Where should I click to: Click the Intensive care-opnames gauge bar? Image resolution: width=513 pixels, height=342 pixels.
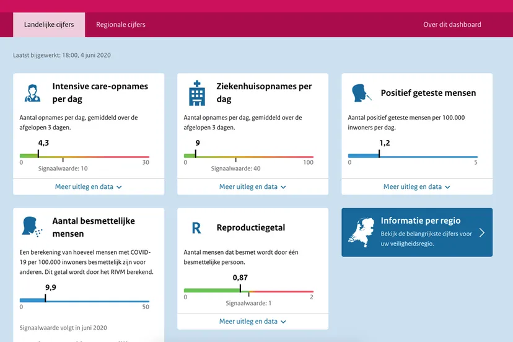[84, 157]
